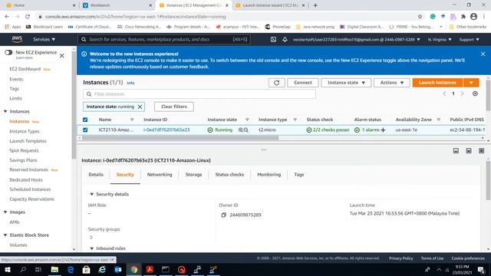Toggle select-all instances header checkbox
491x276 pixels.
click(x=85, y=120)
